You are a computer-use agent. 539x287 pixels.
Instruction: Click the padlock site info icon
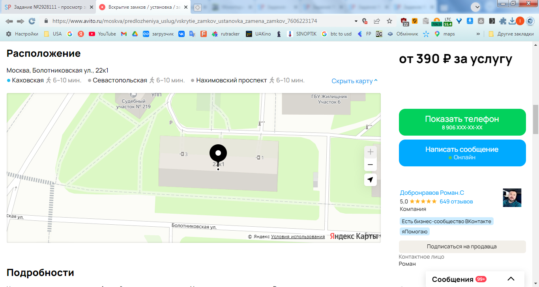point(46,21)
